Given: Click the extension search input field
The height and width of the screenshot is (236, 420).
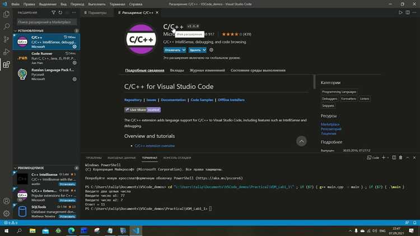Looking at the screenshot, I should coord(46,22).
